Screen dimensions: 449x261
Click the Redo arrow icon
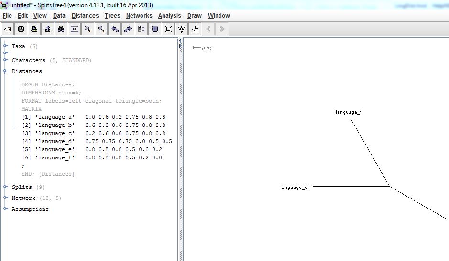[x=128, y=29]
